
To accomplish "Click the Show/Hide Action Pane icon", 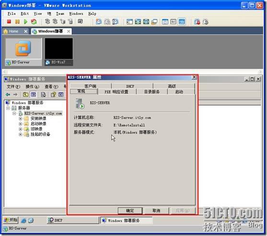I will point(61,94).
